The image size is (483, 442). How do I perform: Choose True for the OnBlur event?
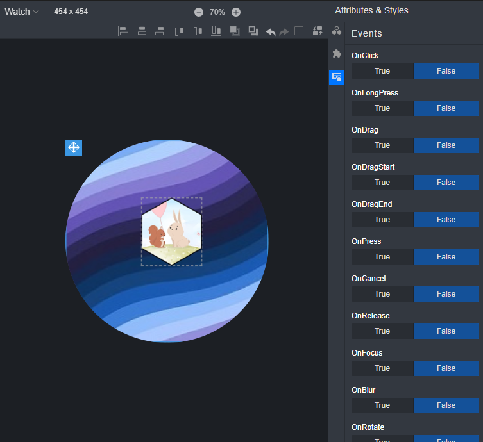click(x=382, y=405)
